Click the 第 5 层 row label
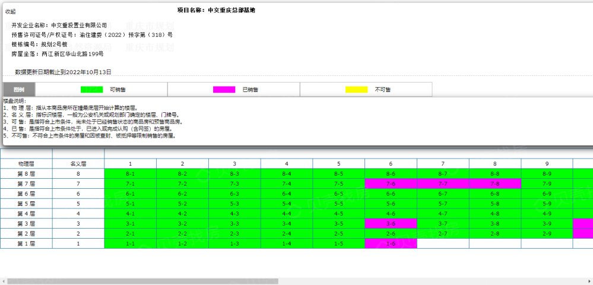 [27, 203]
